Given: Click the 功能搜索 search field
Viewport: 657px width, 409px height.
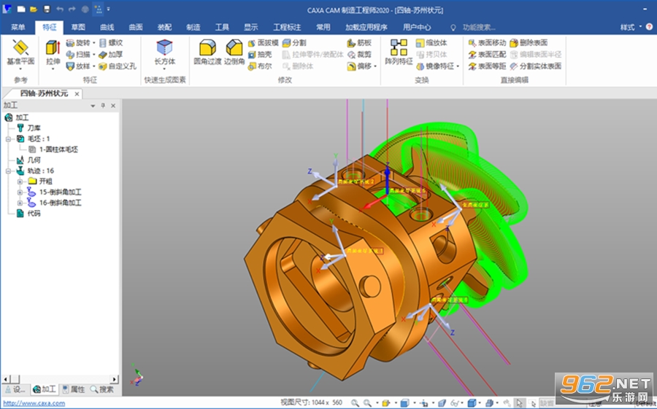Looking at the screenshot, I should (479, 27).
